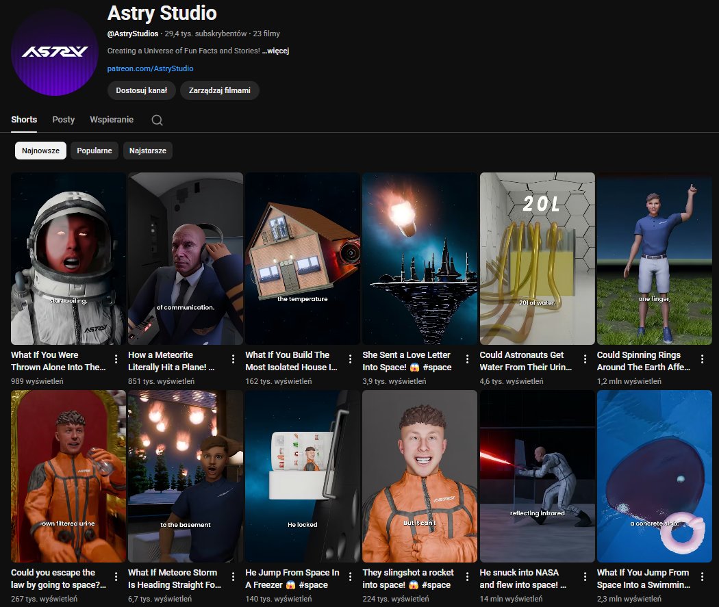Open options menu for 'How a Meteorite Literally Hit a Plane'
Screen dimensions: 719x607
pos(233,359)
